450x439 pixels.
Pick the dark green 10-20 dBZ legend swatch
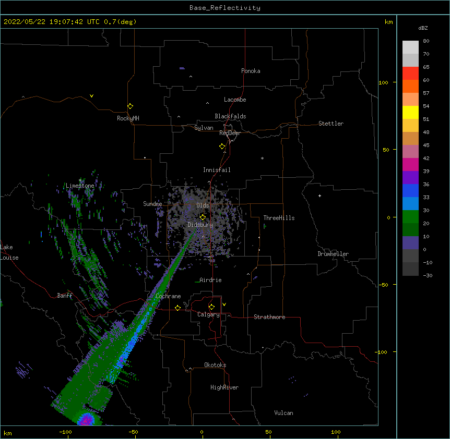410,229
